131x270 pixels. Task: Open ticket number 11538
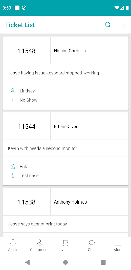[27, 202]
